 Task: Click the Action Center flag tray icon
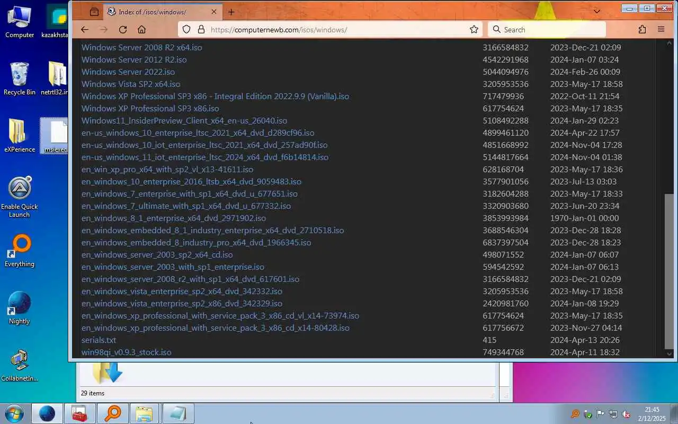point(601,414)
